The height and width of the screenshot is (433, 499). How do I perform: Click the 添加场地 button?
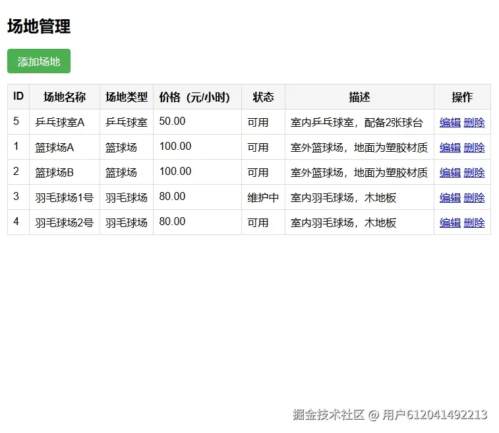pos(39,61)
